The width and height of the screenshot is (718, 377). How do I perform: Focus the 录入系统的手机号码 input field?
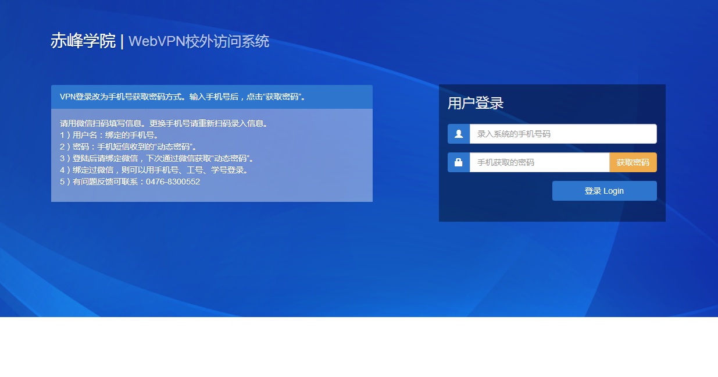coord(563,134)
